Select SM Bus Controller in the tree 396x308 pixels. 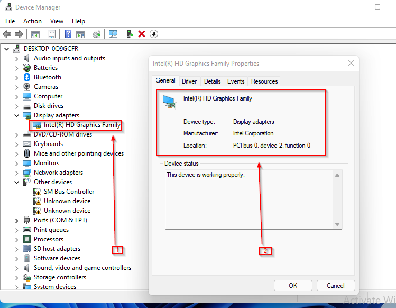pyautogui.click(x=69, y=192)
